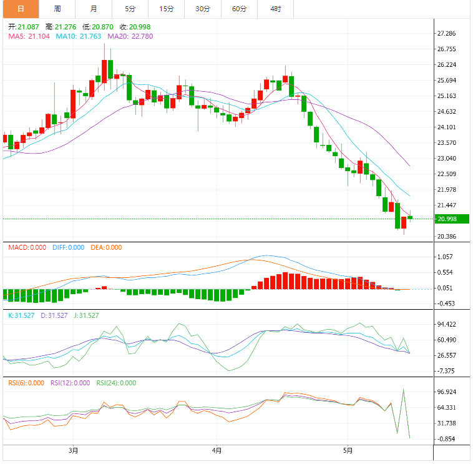Click the KDJ axis value 94.422
Image resolution: width=473 pixels, height=464 pixels.
coord(446,325)
